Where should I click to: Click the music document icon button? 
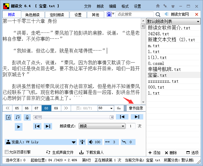[8, 117]
